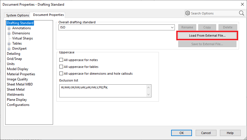Expand the Annotations tree node
Viewport: 247px width, 140px height.
(x=9, y=28)
